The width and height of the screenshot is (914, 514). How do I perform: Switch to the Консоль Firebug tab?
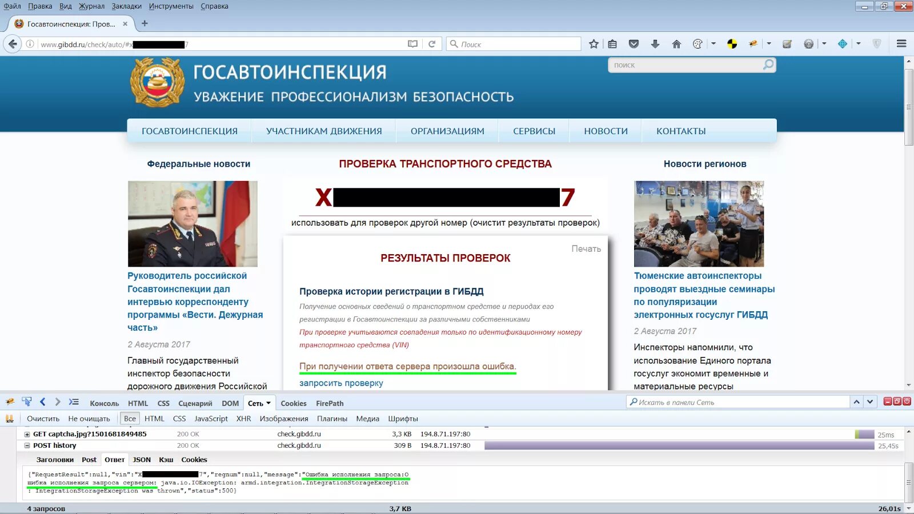(x=104, y=403)
